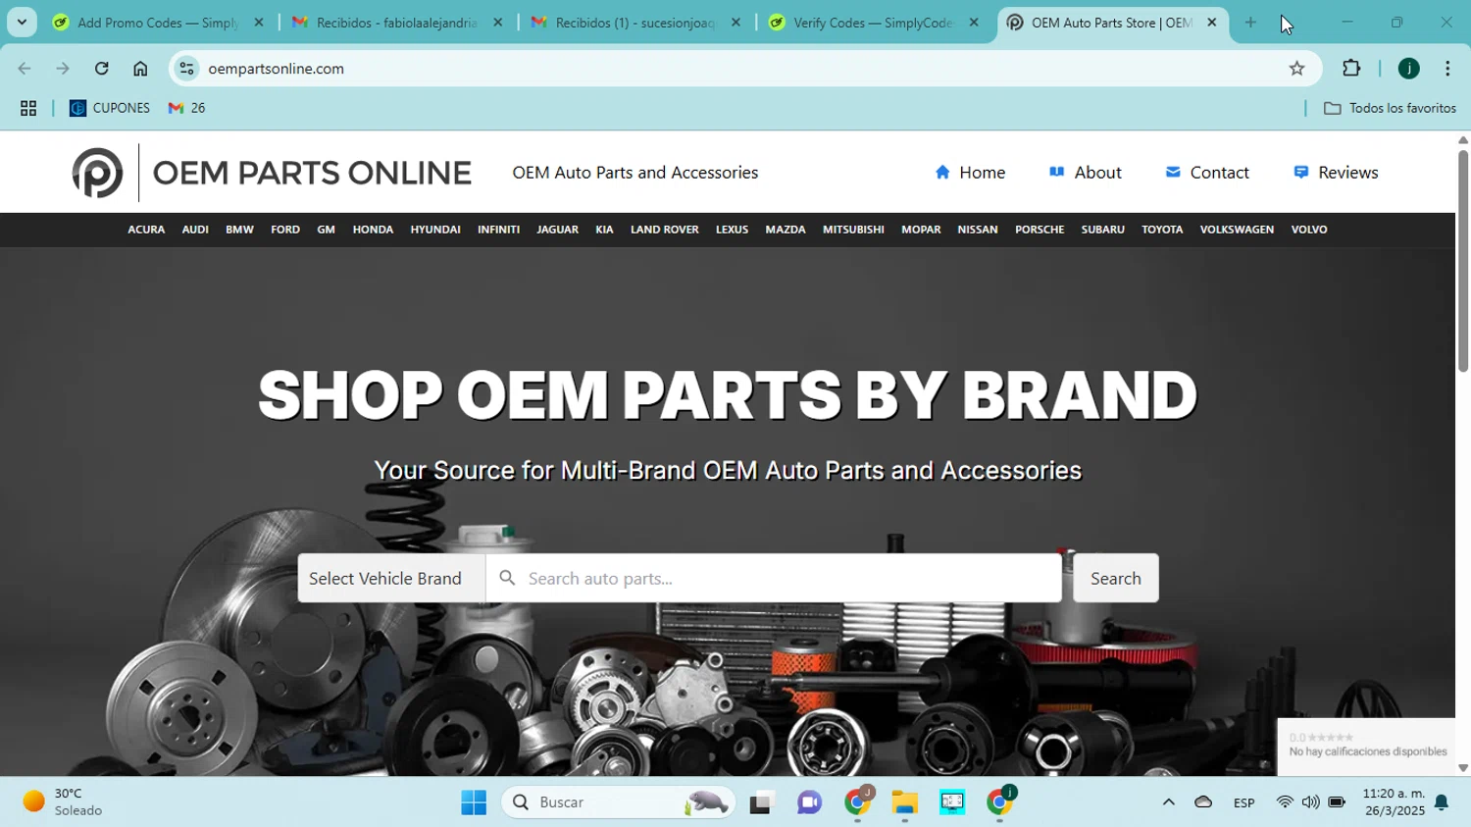Open the VOLKSWAGEN brand link
The image size is (1471, 827).
[x=1237, y=230]
